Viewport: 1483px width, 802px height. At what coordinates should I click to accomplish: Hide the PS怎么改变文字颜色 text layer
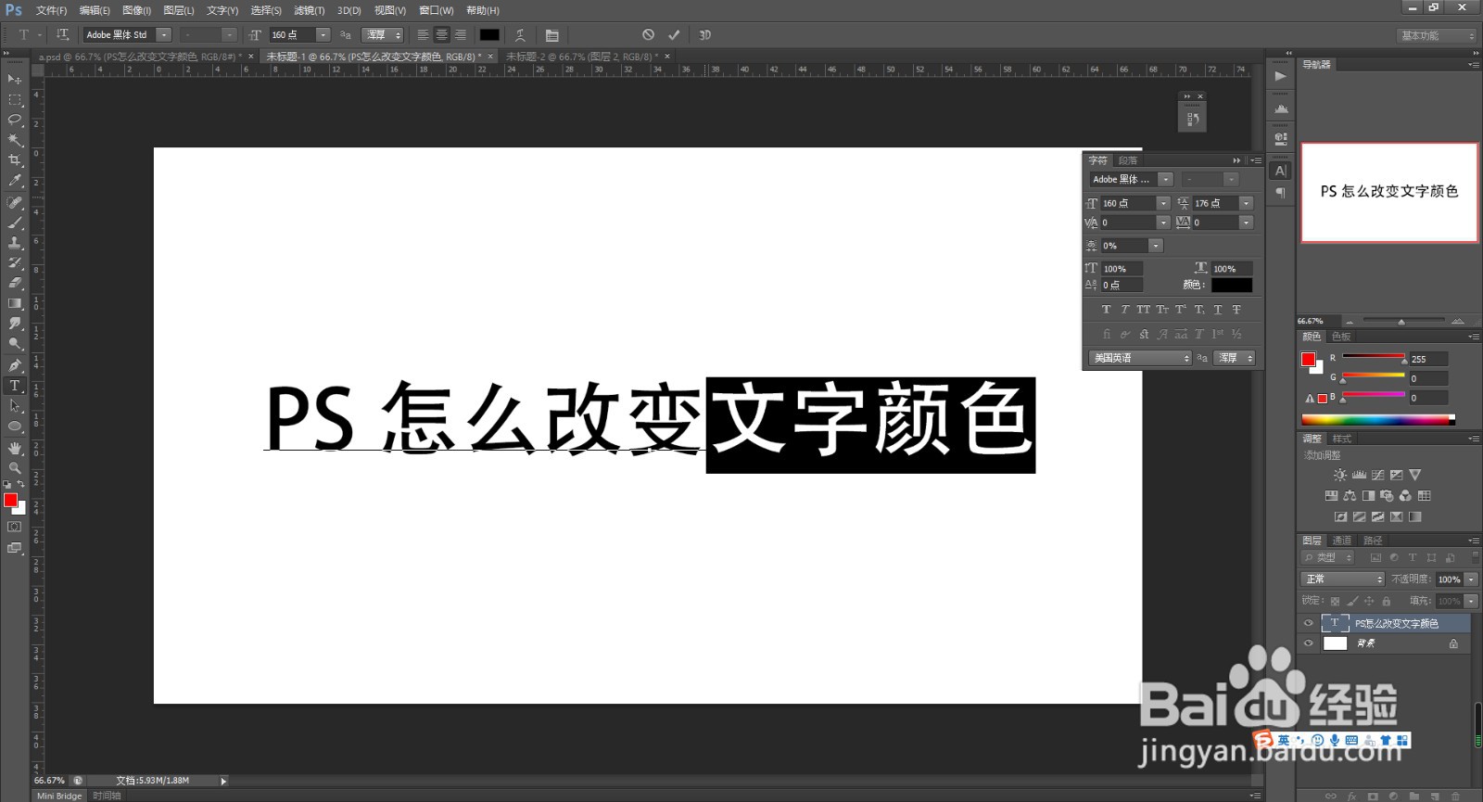(1308, 623)
